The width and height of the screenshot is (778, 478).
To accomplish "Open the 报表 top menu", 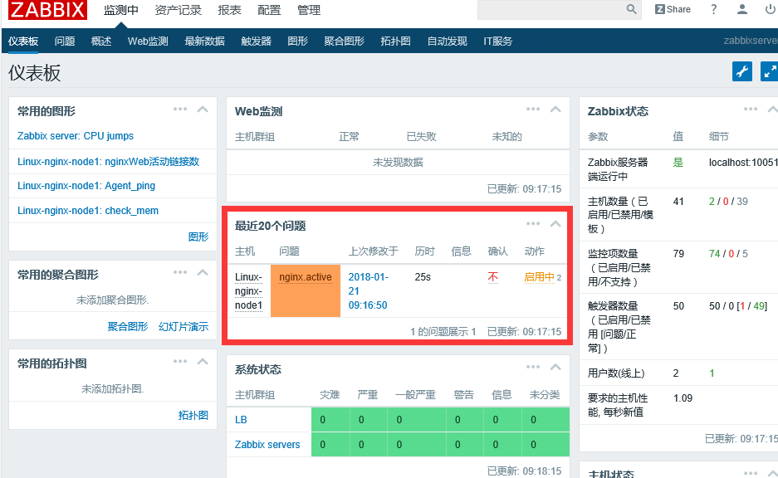I will [229, 10].
